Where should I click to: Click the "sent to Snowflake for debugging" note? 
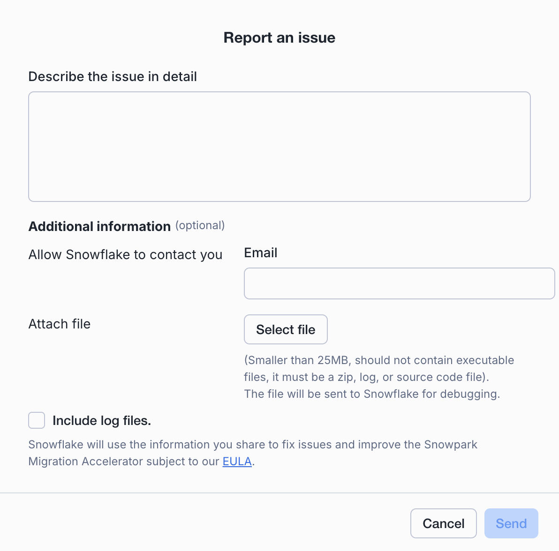coord(431,394)
